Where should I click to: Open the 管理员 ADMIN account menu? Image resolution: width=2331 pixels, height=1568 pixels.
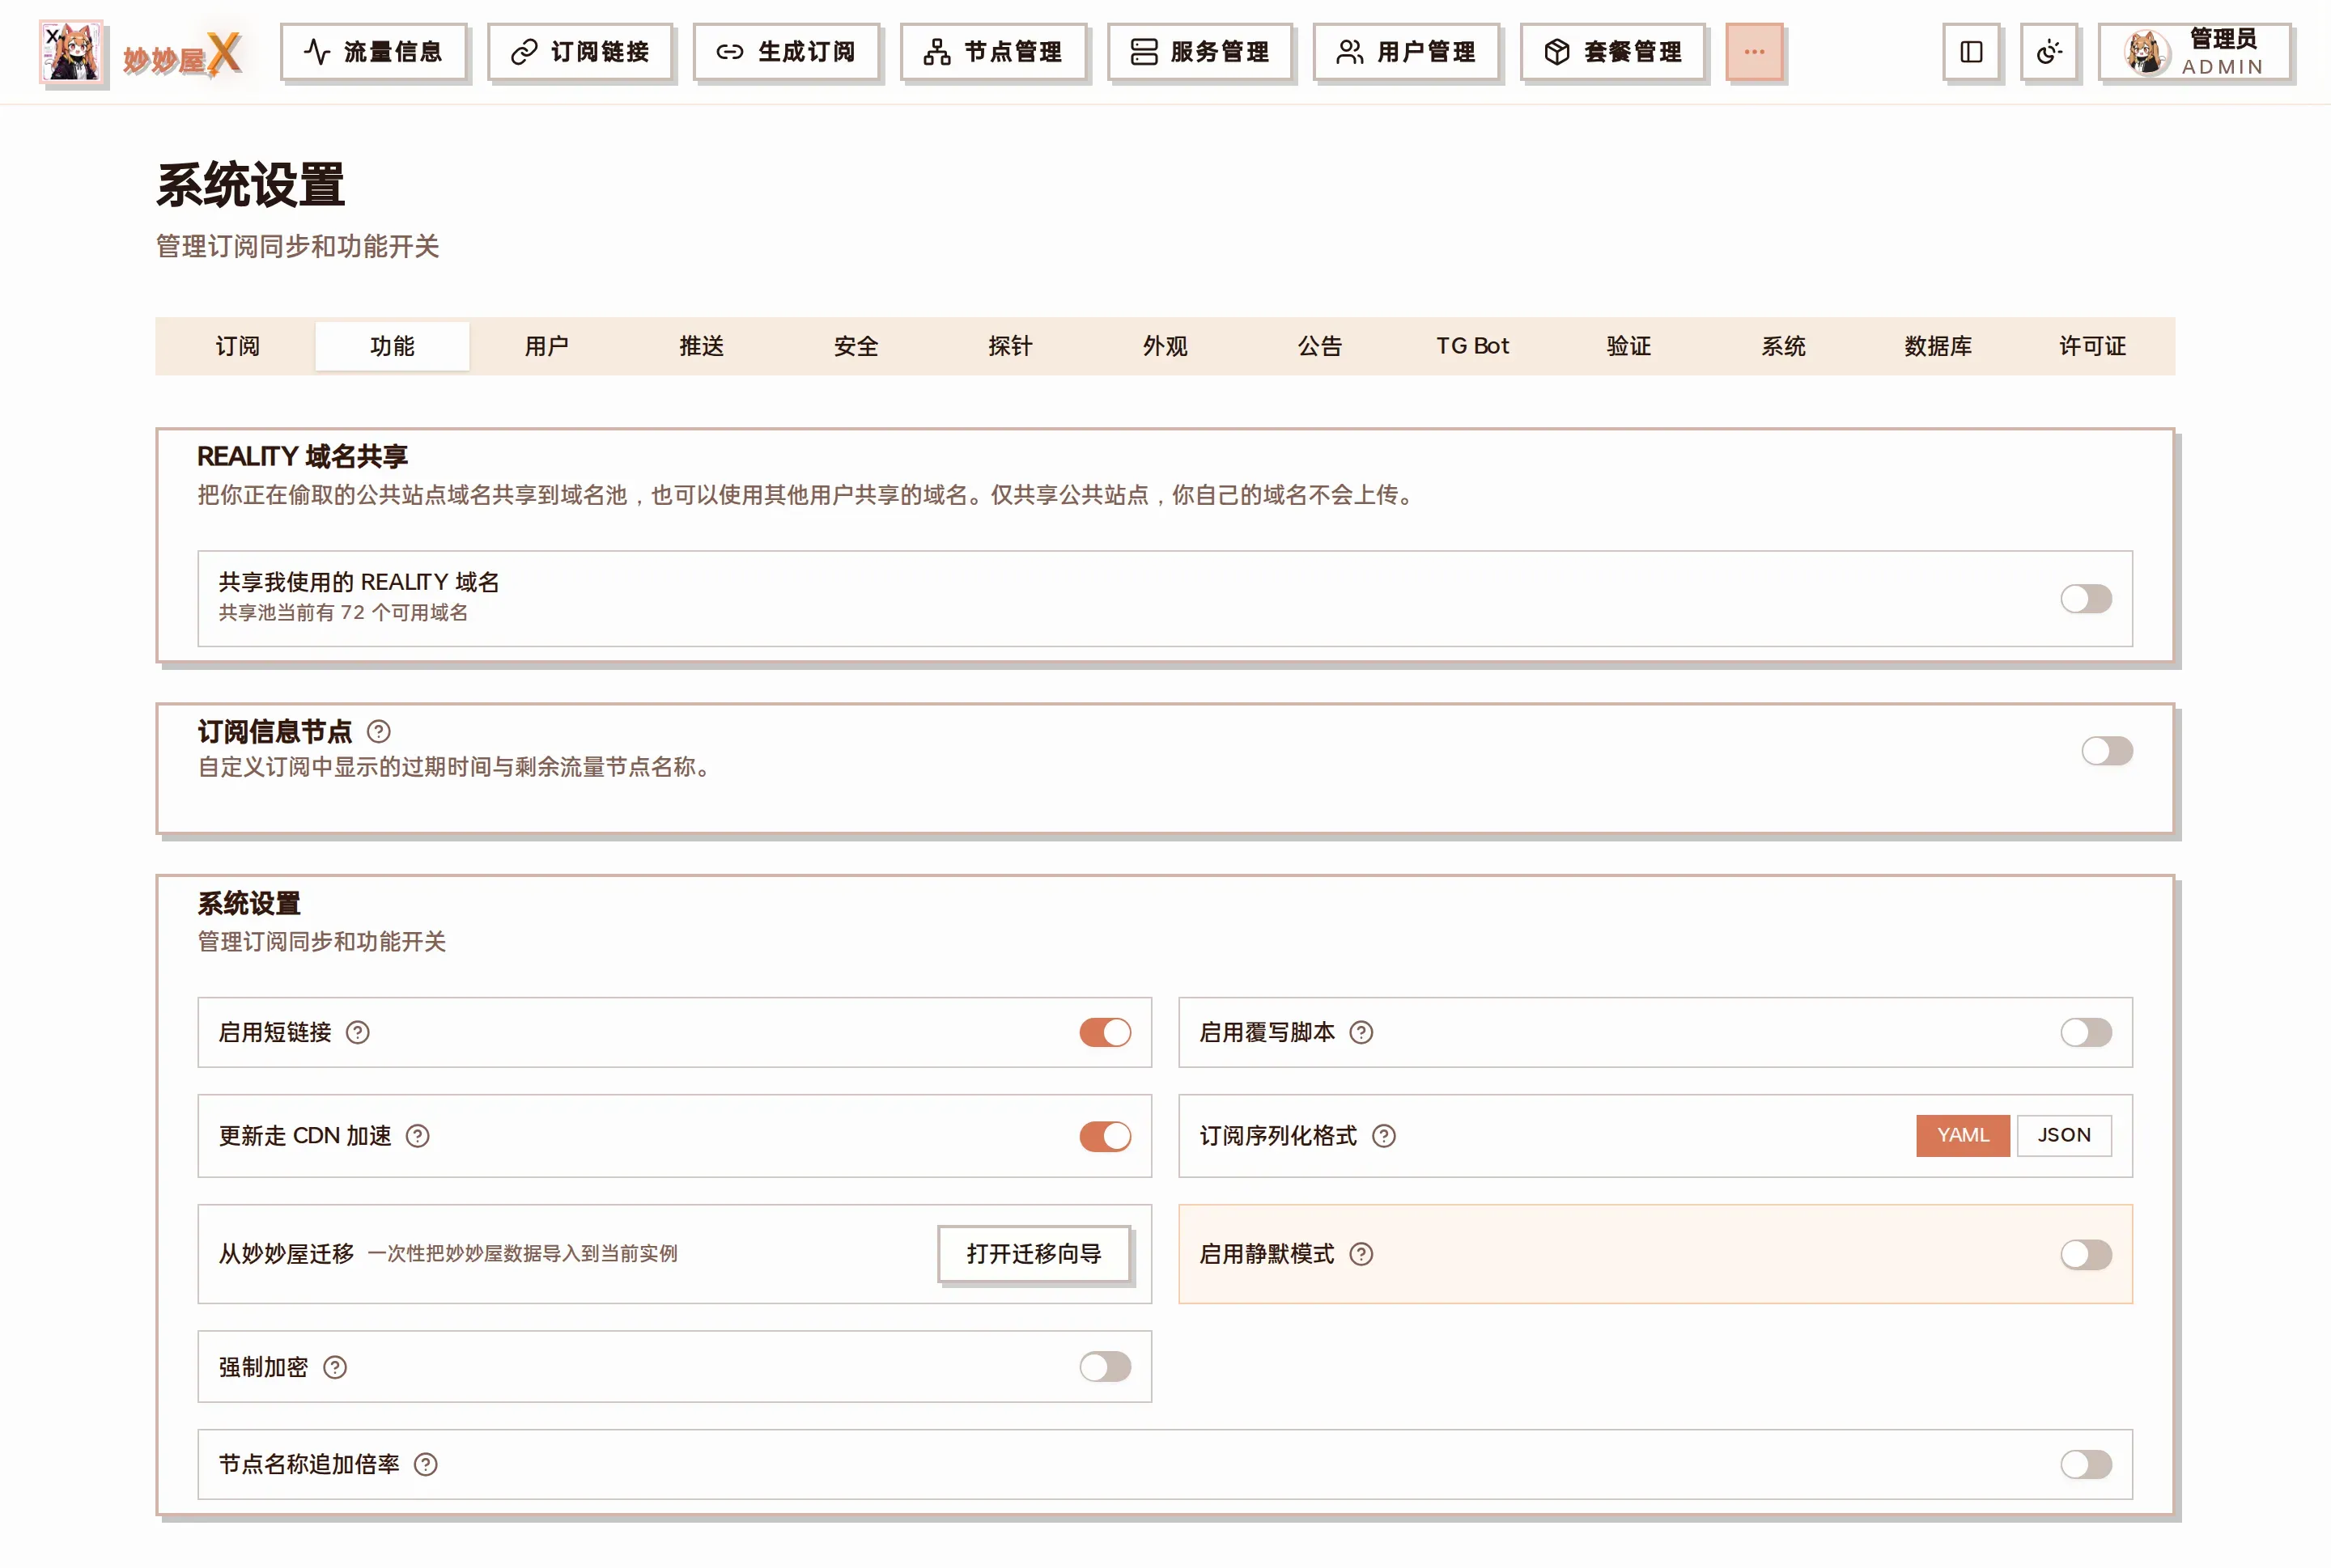[x=2195, y=52]
